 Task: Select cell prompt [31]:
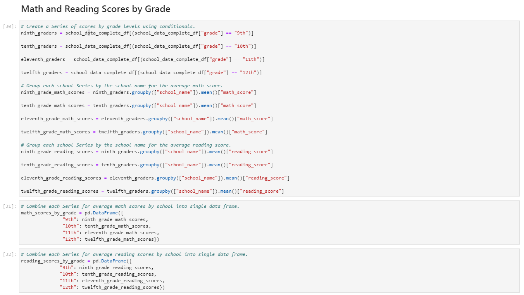coord(10,206)
